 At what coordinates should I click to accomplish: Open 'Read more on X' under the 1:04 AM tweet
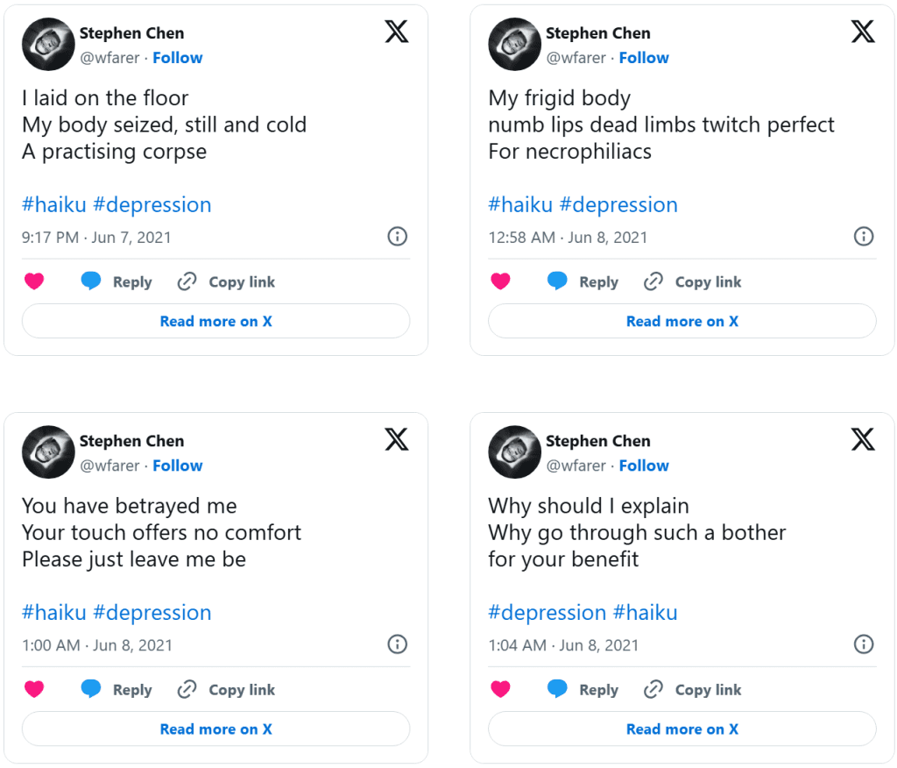[x=682, y=729]
